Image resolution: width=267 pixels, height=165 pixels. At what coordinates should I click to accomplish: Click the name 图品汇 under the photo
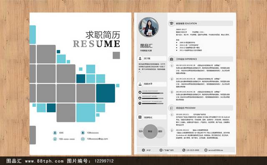pos(146,46)
